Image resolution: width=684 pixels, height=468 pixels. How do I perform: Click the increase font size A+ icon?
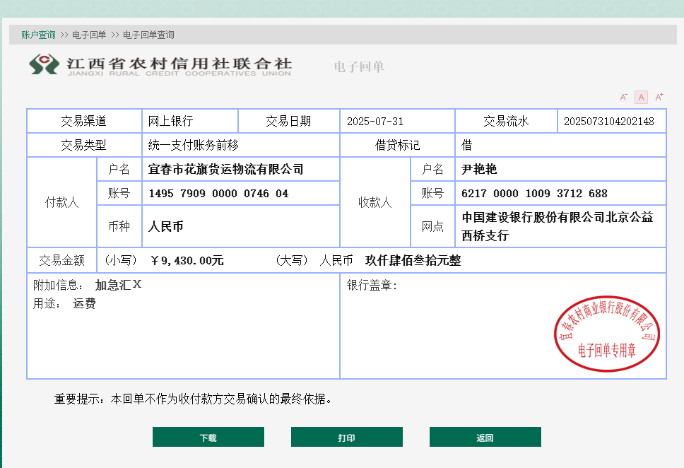[x=659, y=97]
